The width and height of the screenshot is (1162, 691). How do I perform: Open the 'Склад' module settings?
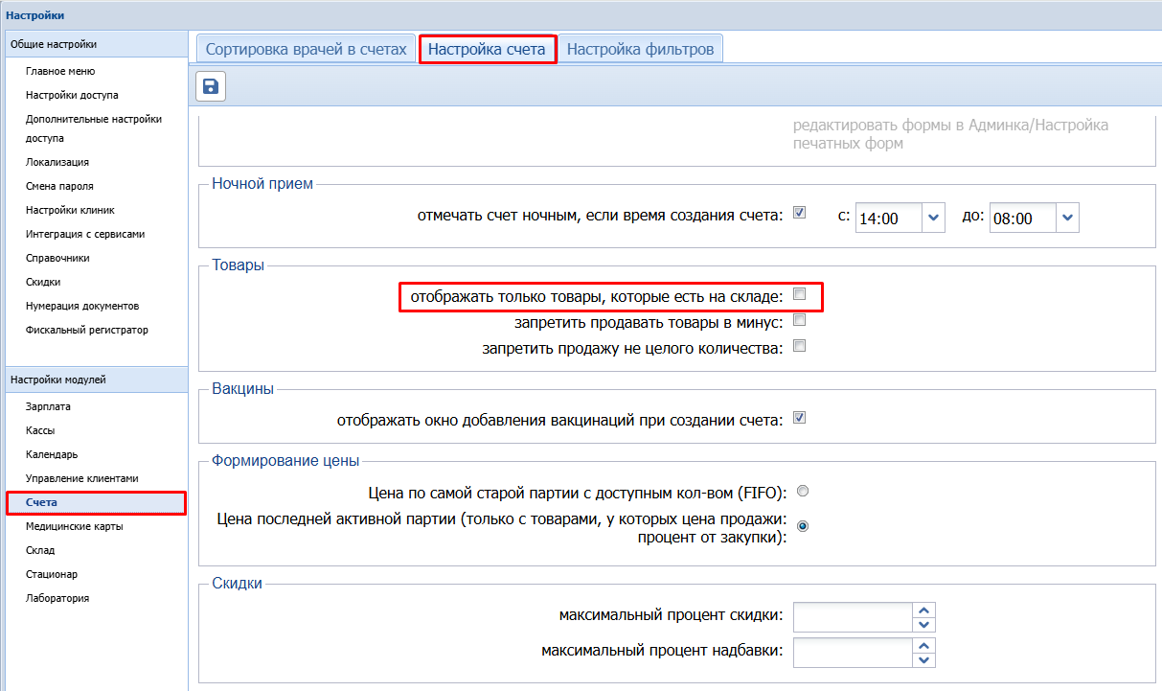[40, 550]
